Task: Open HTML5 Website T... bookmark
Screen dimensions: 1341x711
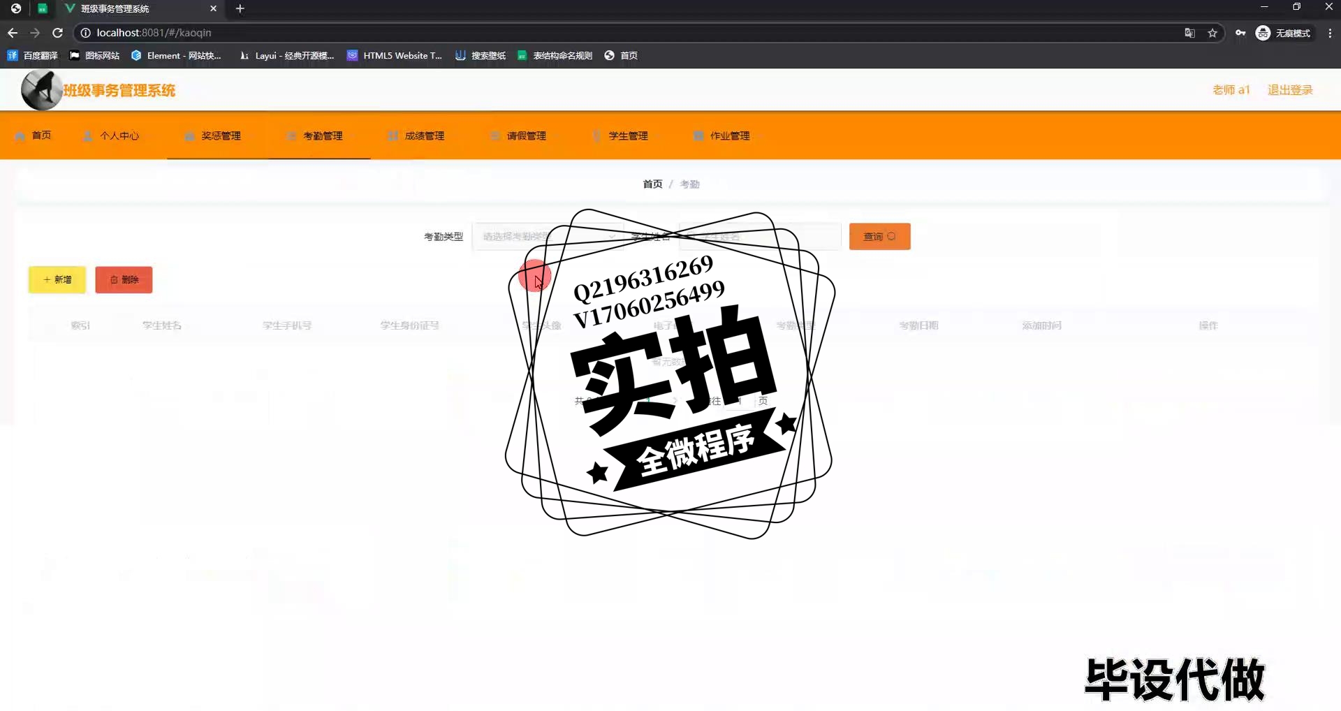Action: click(x=395, y=55)
